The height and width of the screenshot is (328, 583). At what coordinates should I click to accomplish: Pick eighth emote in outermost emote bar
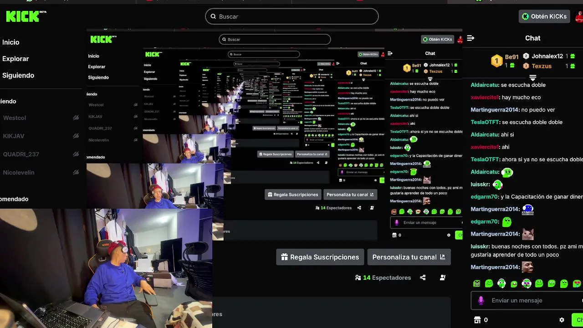pos(564,283)
